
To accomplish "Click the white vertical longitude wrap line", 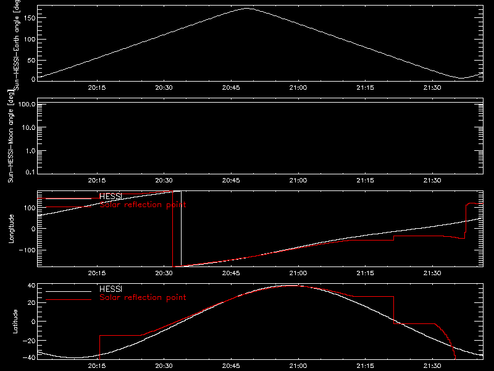I will pyautogui.click(x=181, y=229).
